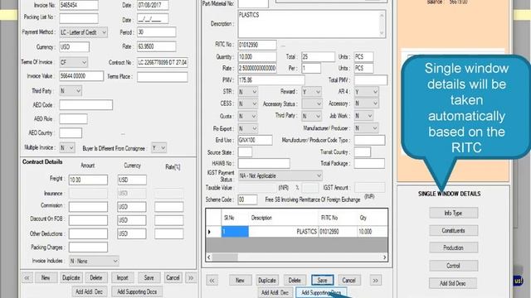The image size is (531, 298).
Task: Click the item grid left scroll arrow
Action: coord(209,257)
